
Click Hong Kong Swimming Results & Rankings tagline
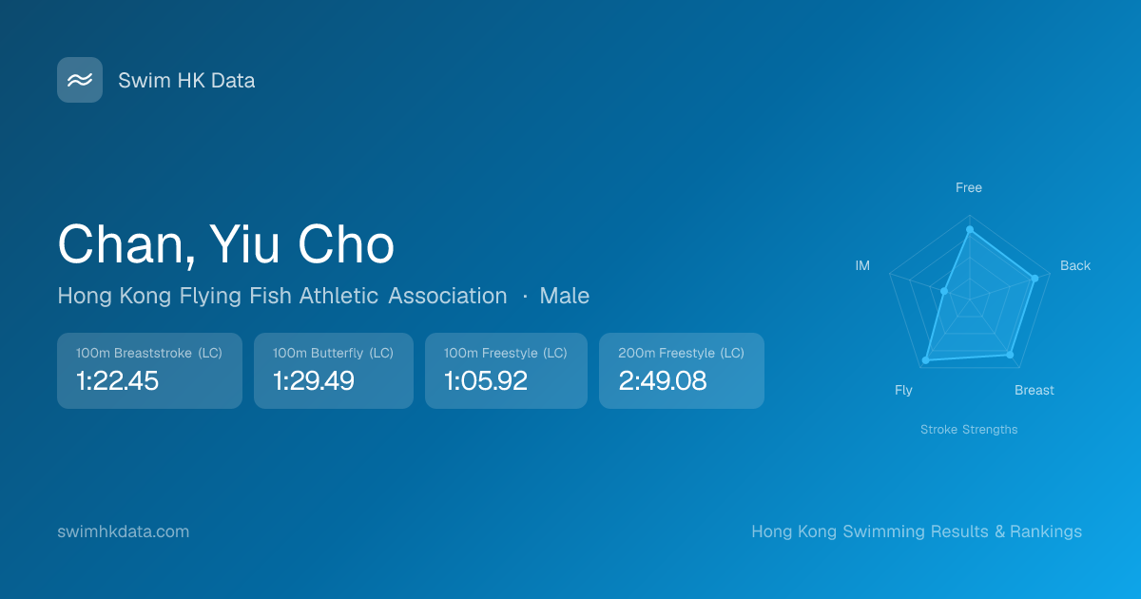(917, 531)
